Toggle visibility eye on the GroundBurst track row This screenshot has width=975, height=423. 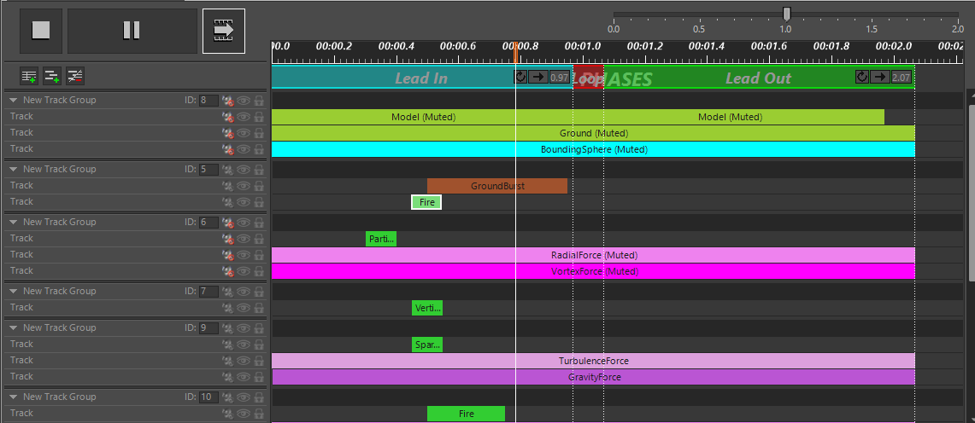coord(244,185)
